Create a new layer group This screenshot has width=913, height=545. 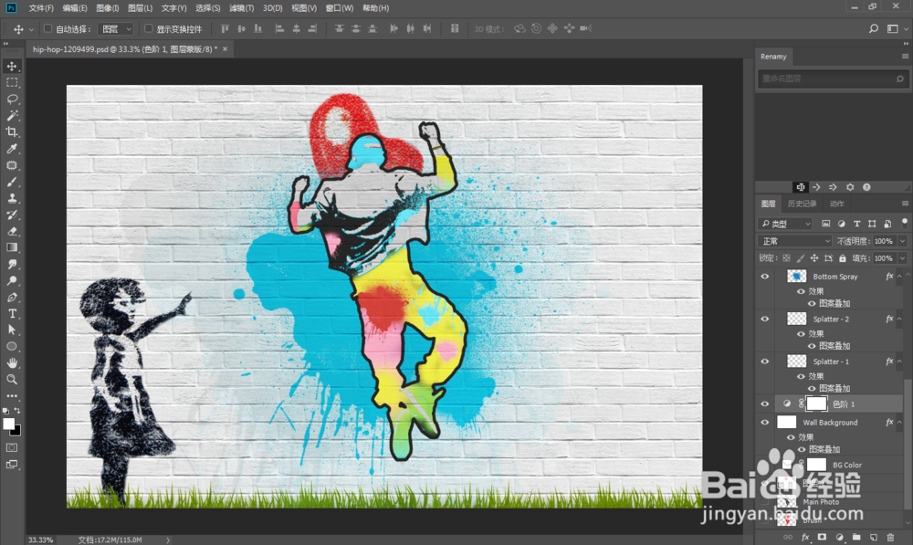[x=856, y=537]
